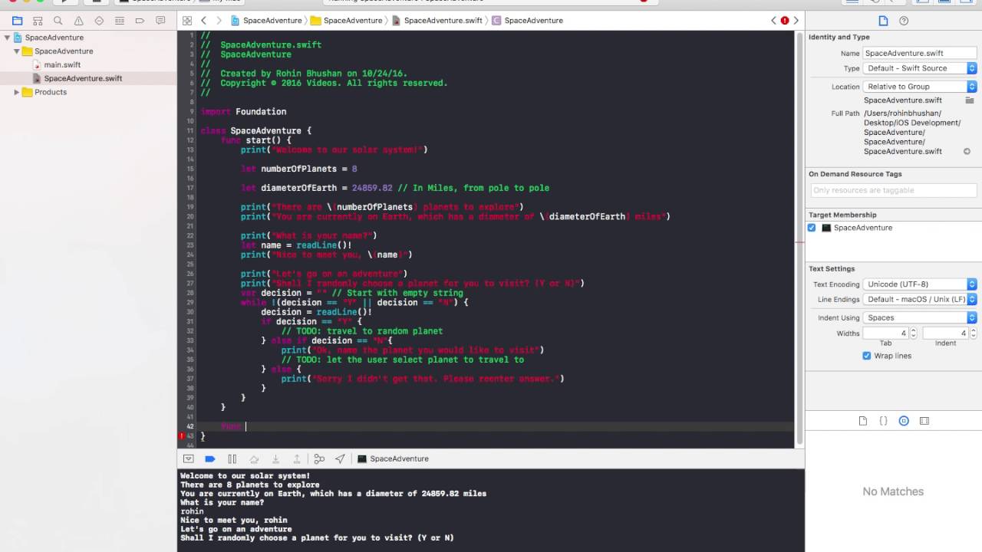Click Indent width stepper

coord(973,333)
